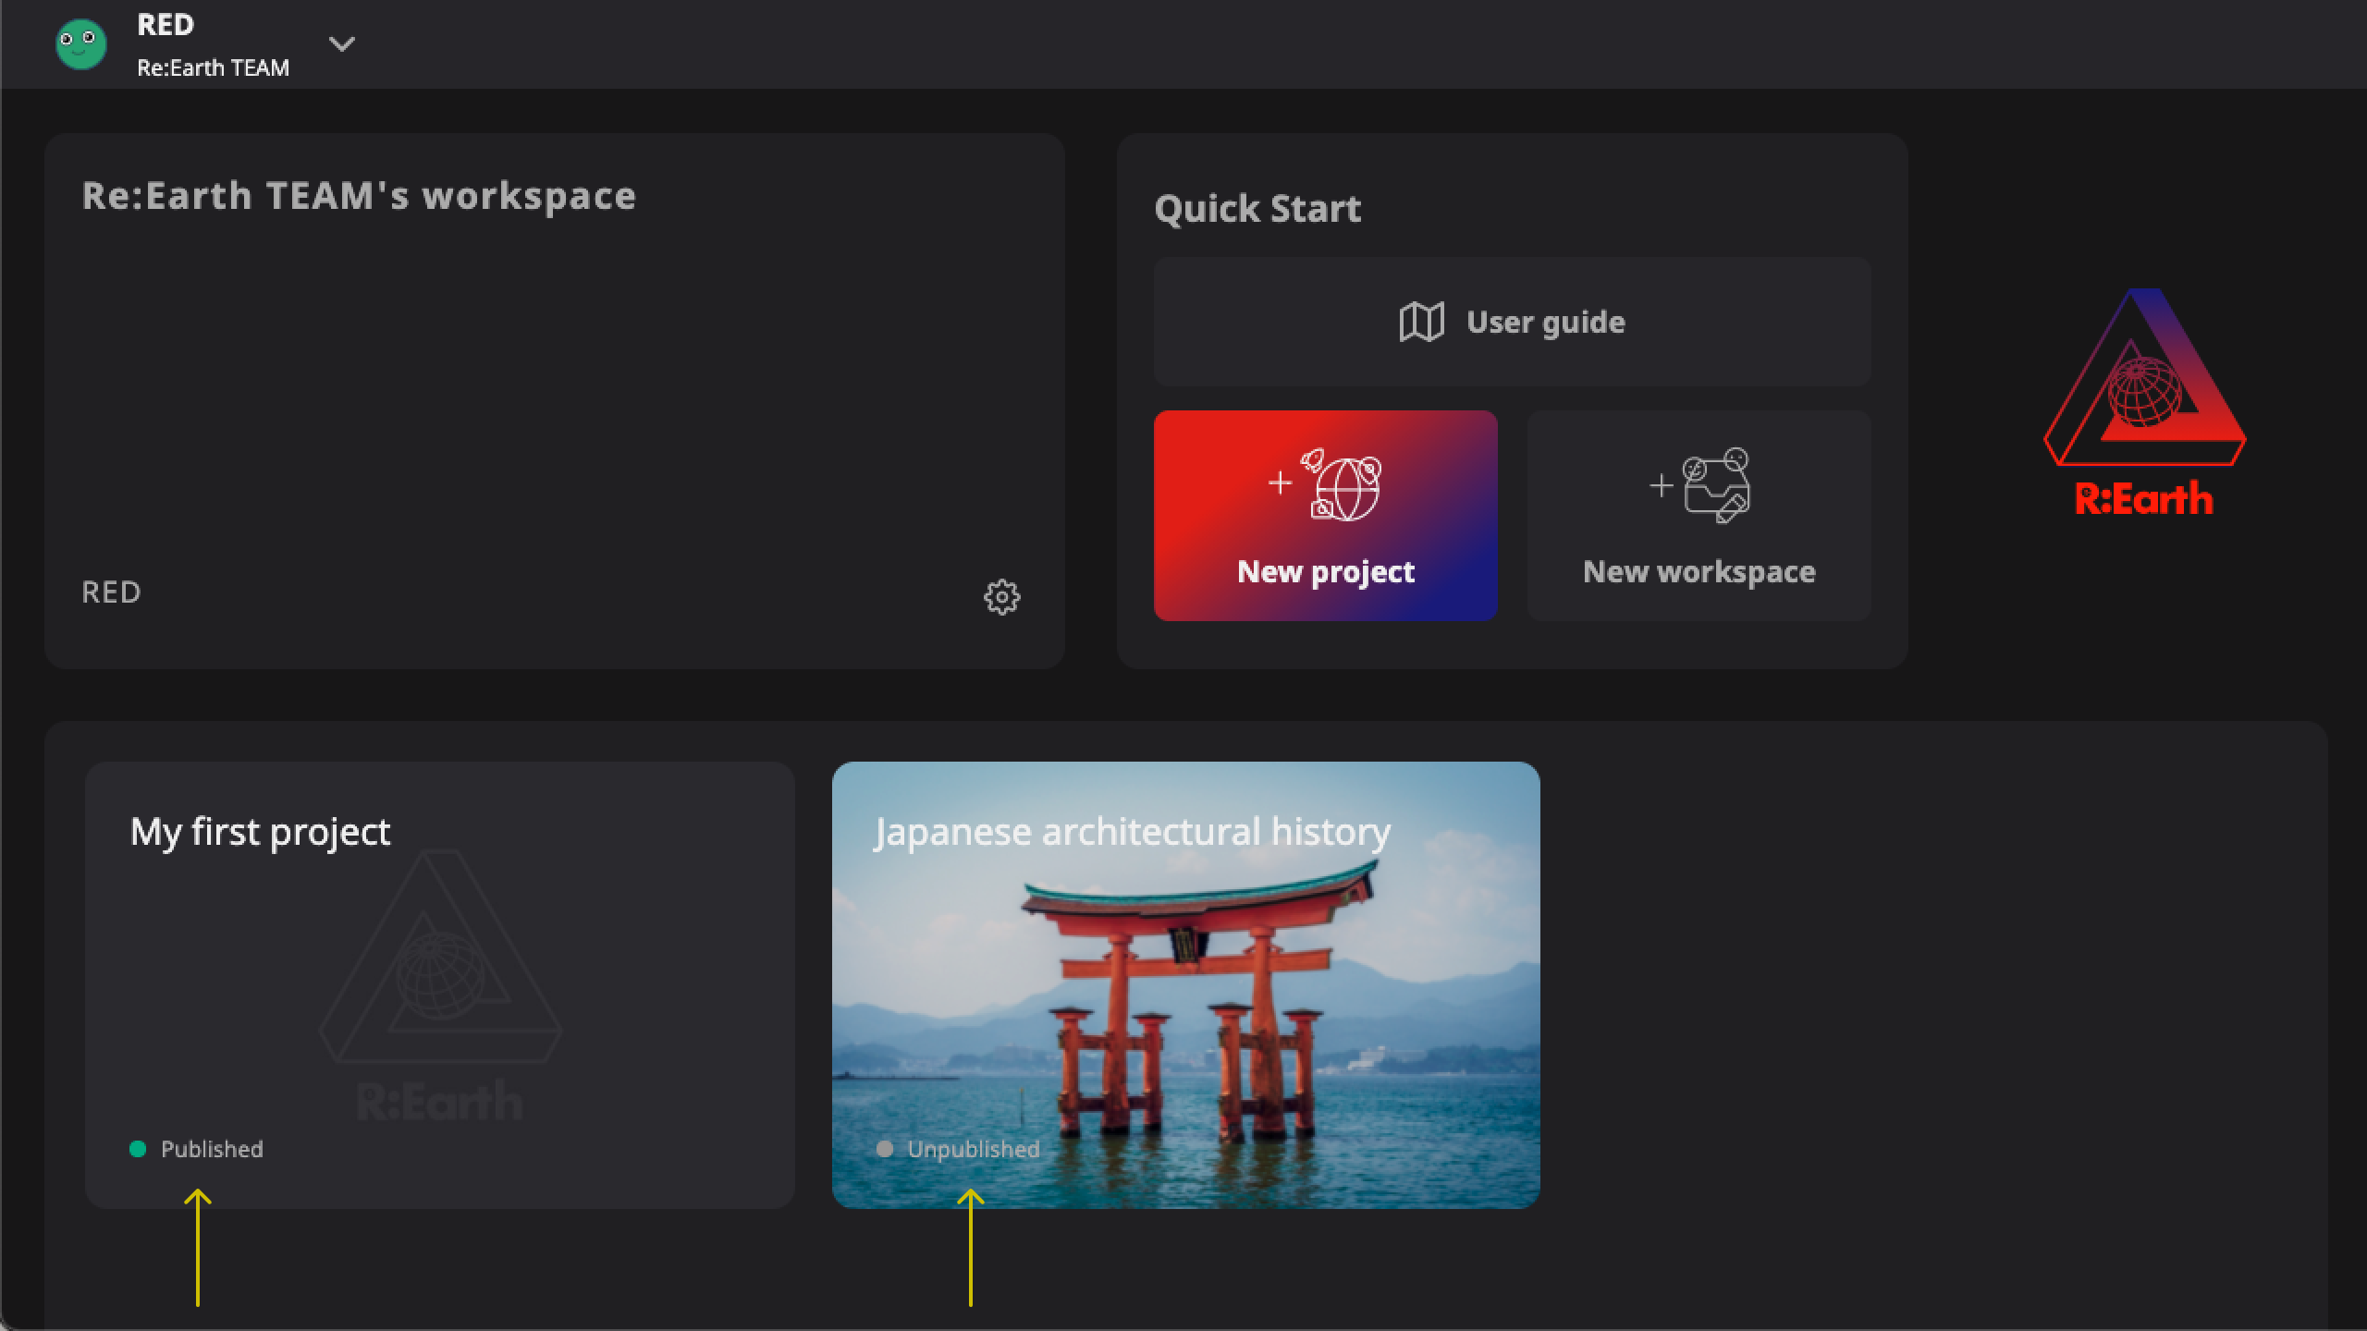The image size is (2367, 1331).
Task: Click the gray Unpublished status dot
Action: click(x=885, y=1149)
